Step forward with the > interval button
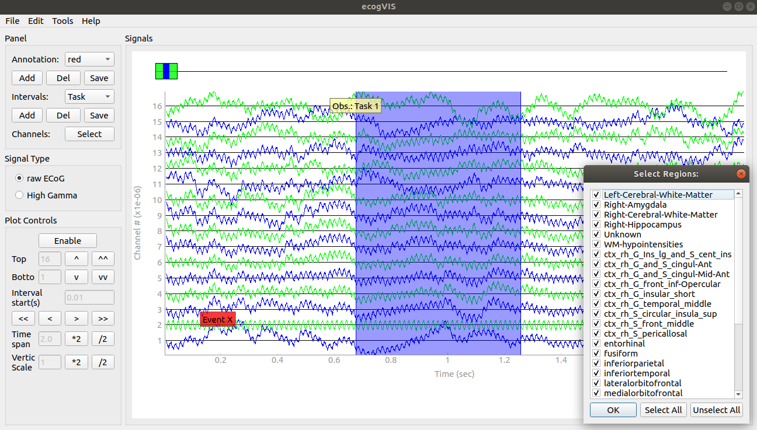This screenshot has height=430, width=757. coord(76,319)
